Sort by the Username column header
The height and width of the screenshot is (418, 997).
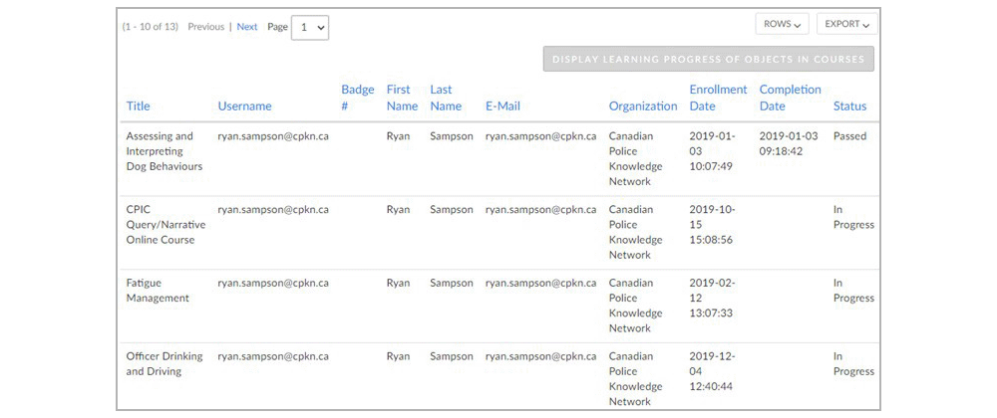245,105
